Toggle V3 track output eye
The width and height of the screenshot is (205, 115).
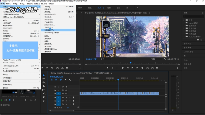[66, 87]
